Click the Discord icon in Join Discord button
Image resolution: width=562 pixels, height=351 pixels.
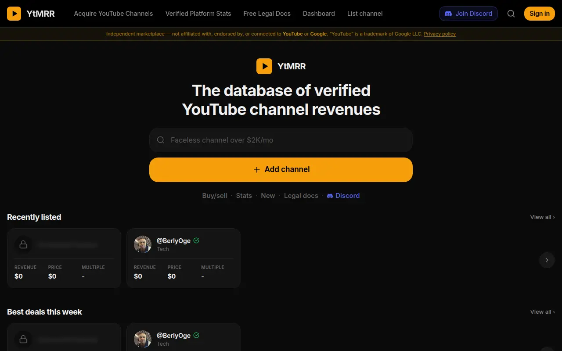448,14
